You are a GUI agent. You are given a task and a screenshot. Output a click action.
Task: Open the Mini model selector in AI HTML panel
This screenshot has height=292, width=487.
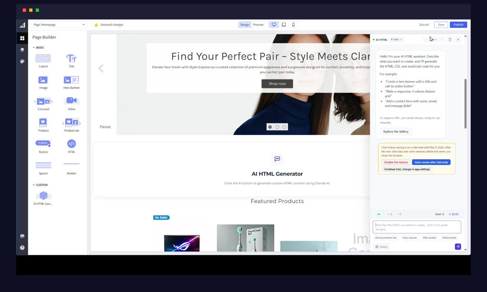coord(396,39)
